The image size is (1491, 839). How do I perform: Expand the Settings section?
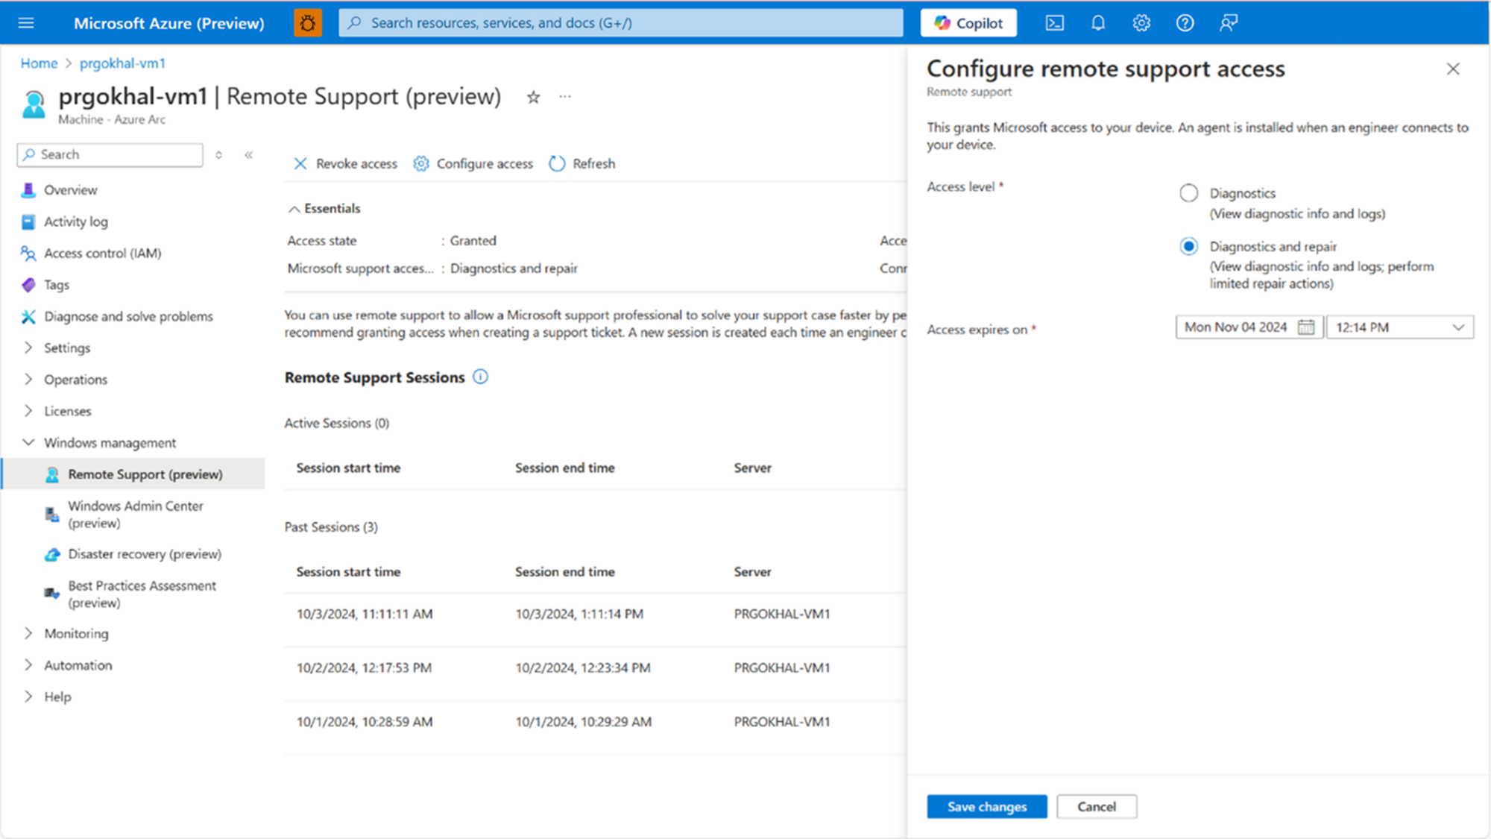(x=28, y=348)
